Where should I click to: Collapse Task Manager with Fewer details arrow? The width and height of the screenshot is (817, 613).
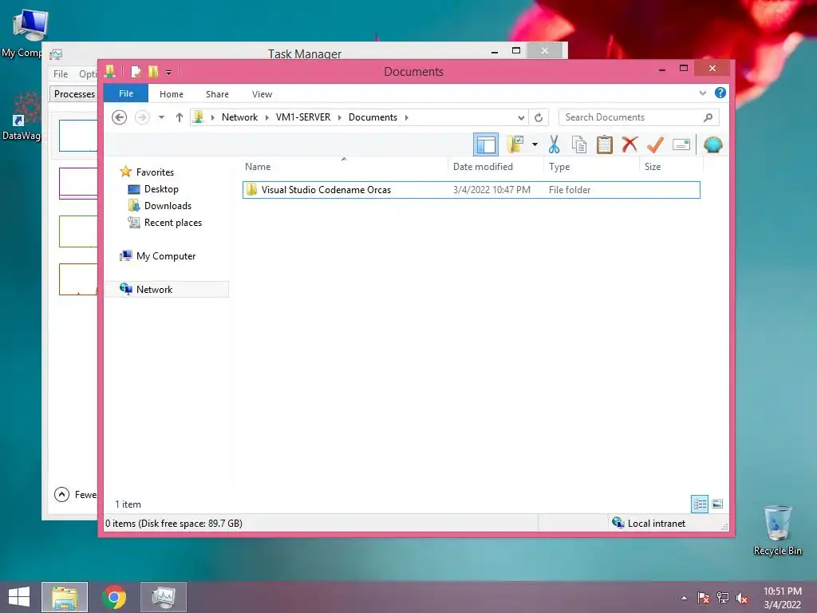[x=61, y=494]
